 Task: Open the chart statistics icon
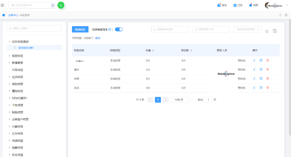click(267, 31)
